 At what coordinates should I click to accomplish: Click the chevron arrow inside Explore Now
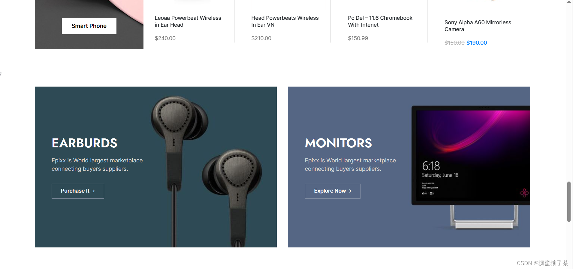tap(350, 191)
